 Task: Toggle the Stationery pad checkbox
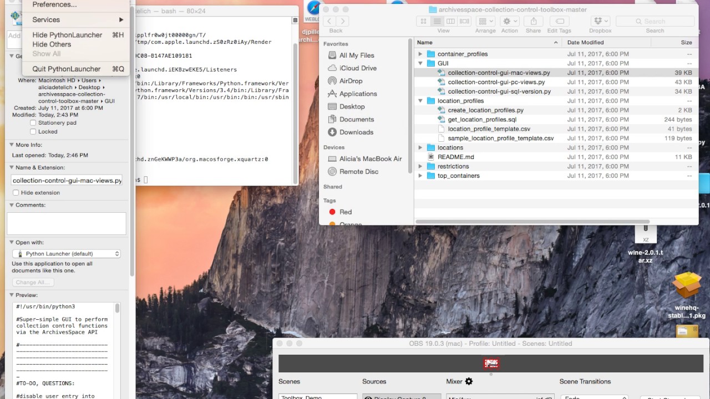coord(33,123)
